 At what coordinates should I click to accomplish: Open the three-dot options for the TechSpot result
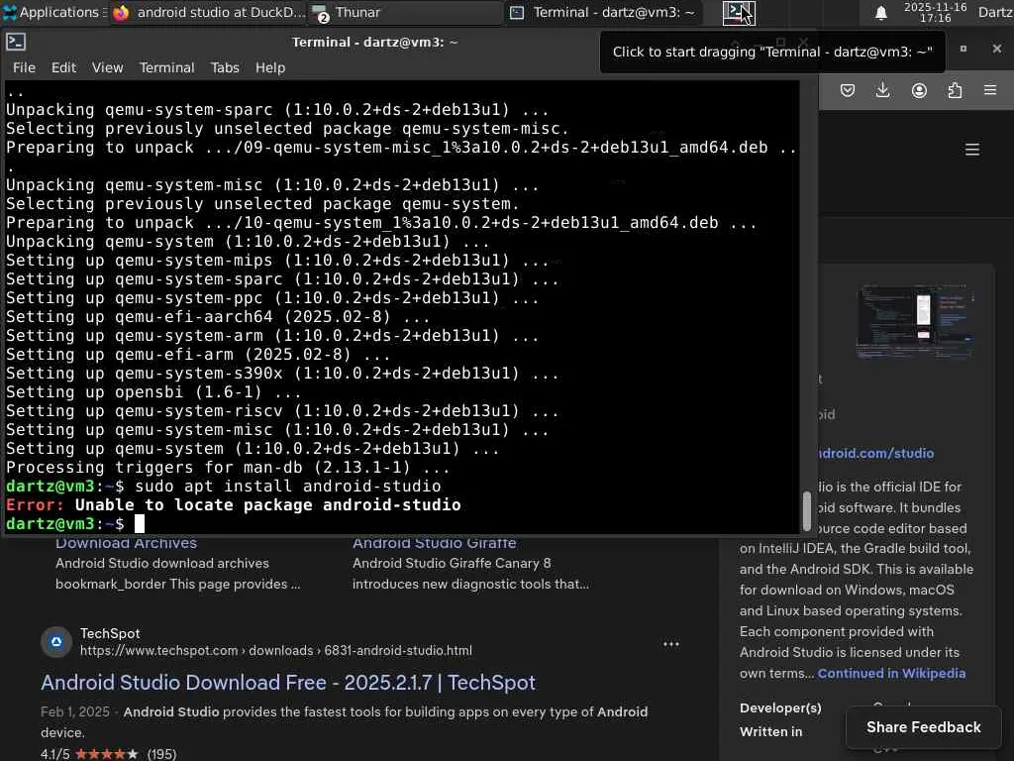point(671,644)
